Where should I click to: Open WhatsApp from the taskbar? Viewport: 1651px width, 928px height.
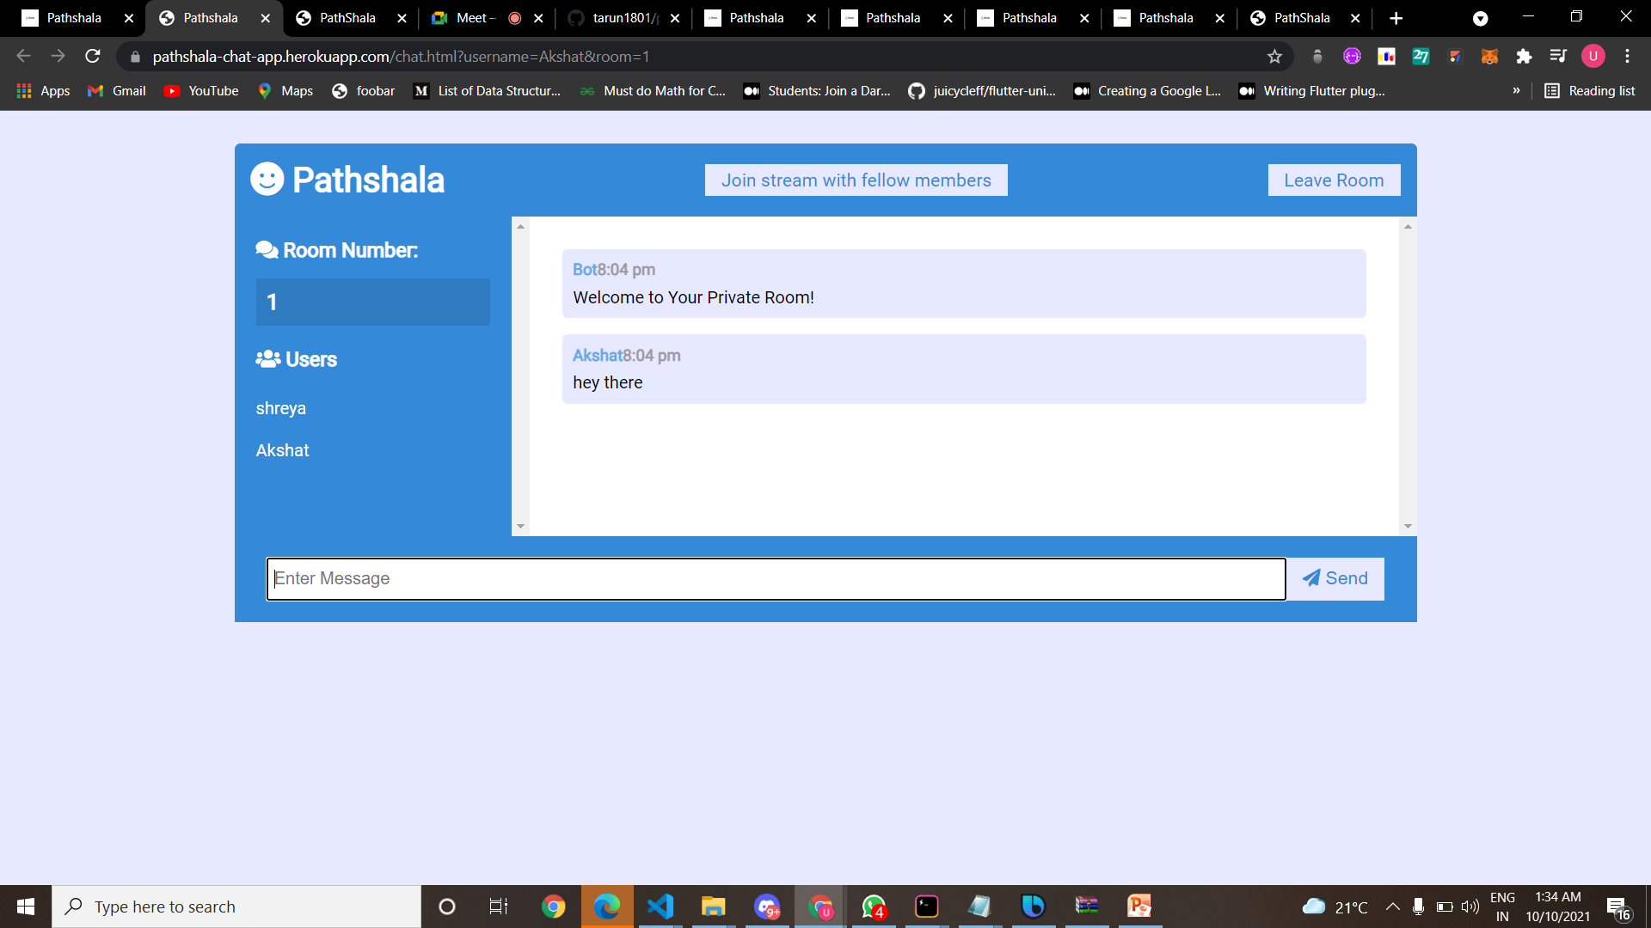pos(874,907)
